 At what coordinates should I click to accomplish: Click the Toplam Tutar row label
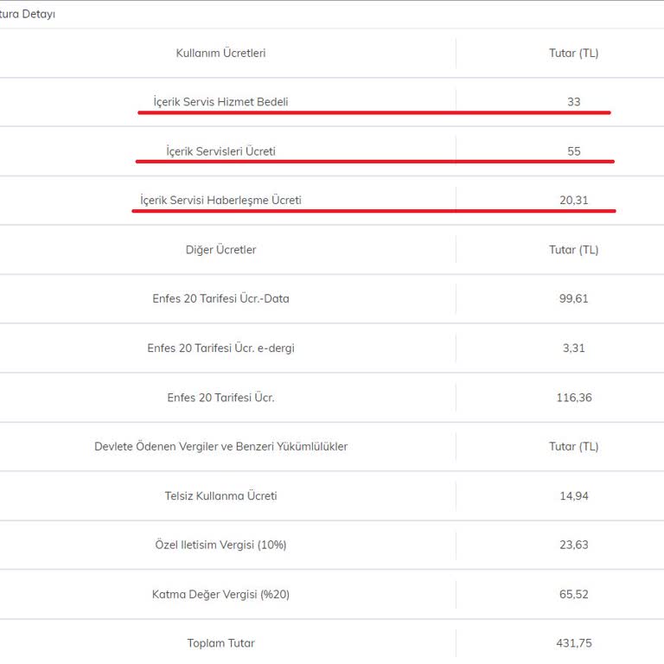click(220, 643)
